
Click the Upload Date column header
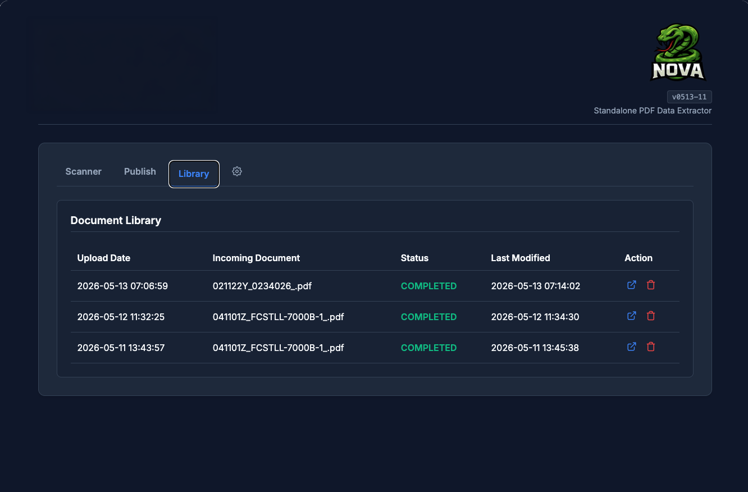click(x=104, y=258)
